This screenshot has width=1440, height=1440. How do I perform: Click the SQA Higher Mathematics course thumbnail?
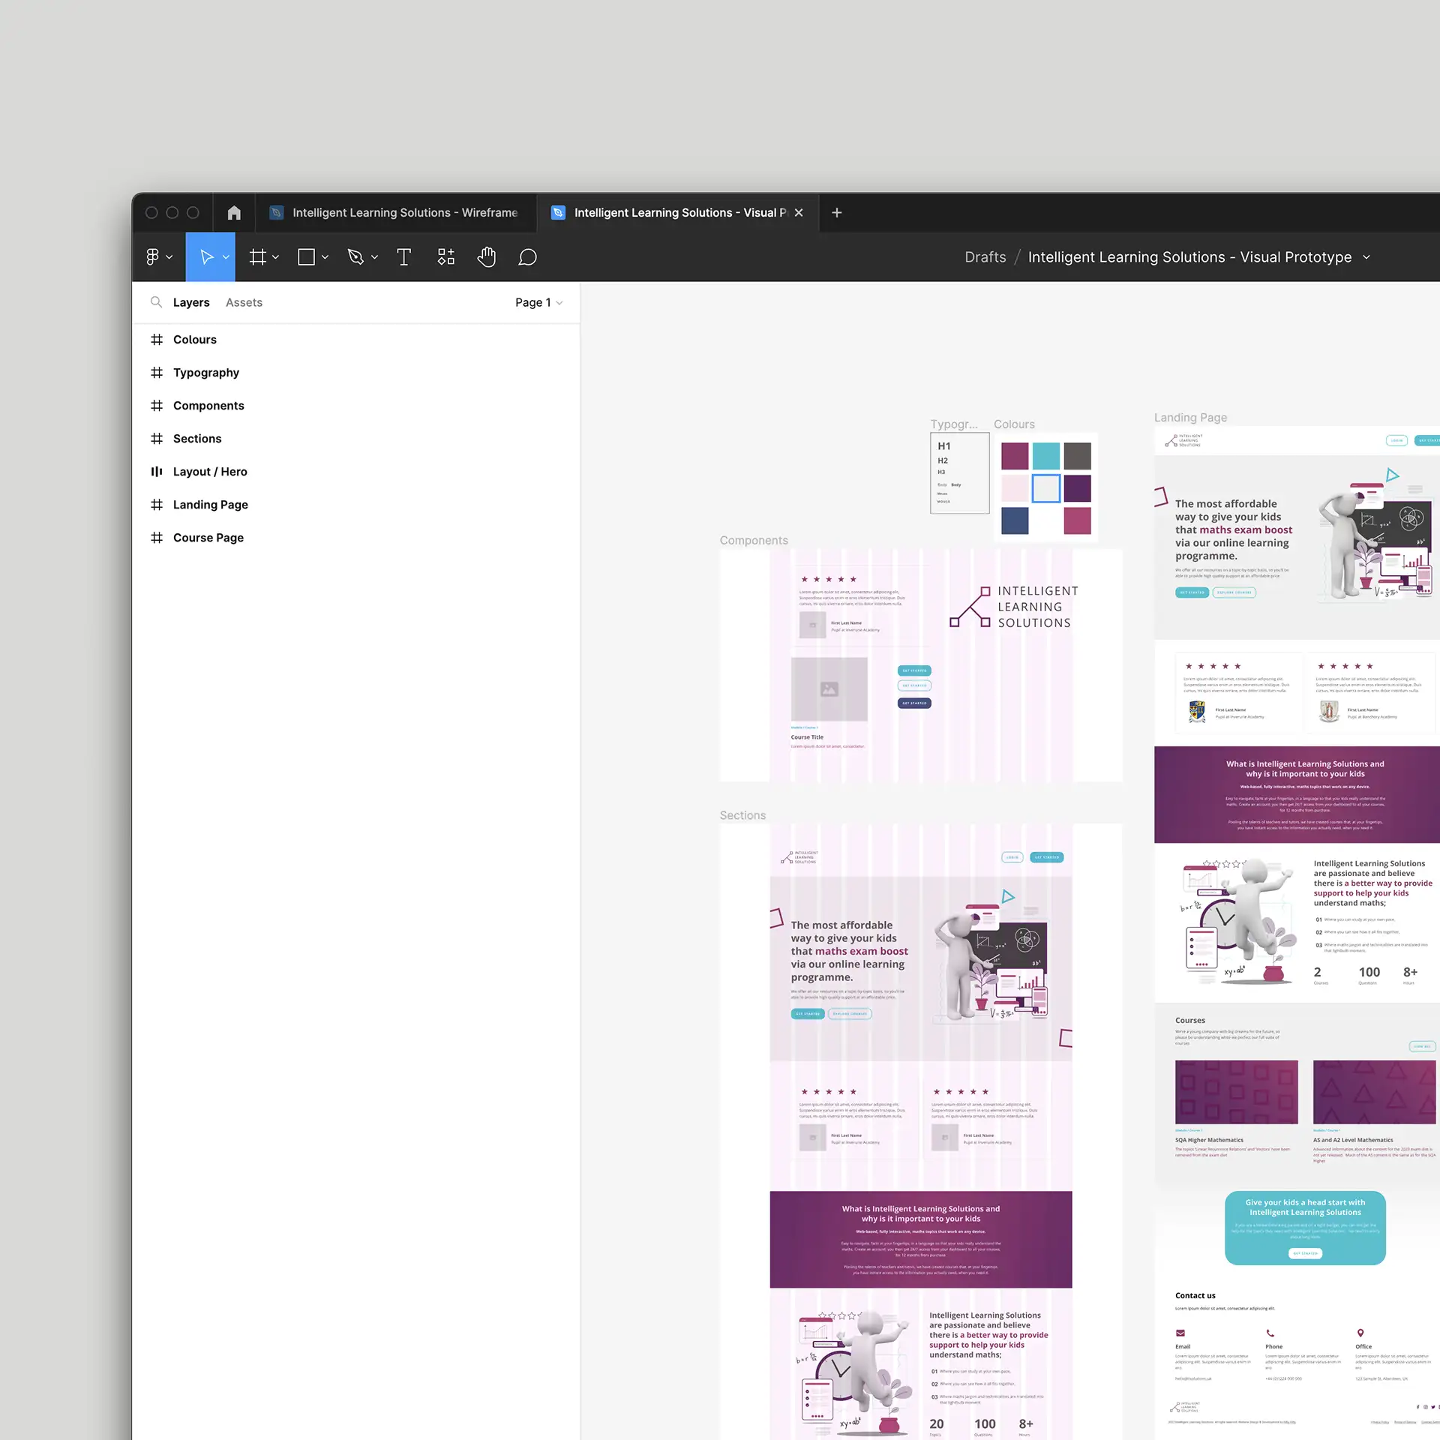[x=1236, y=1092]
